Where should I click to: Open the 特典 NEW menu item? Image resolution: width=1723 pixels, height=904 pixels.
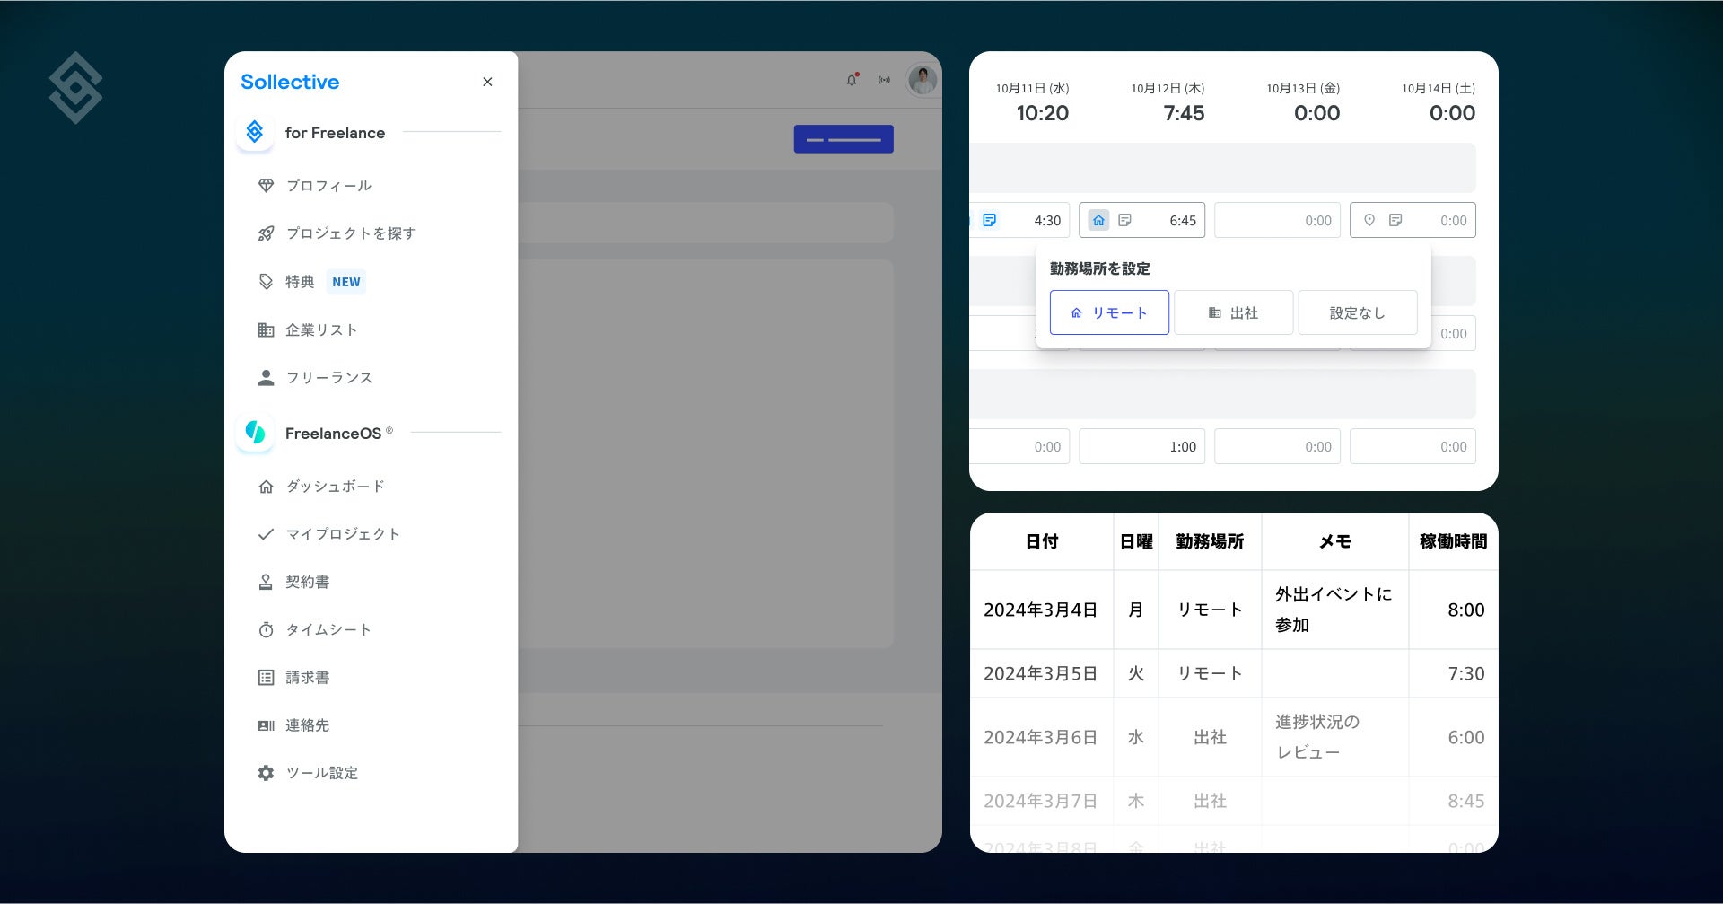coord(310,282)
